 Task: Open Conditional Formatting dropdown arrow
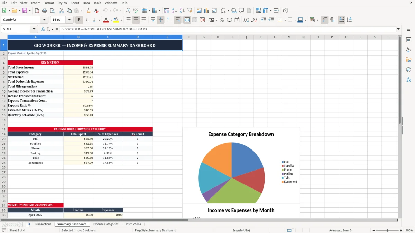click(317, 20)
